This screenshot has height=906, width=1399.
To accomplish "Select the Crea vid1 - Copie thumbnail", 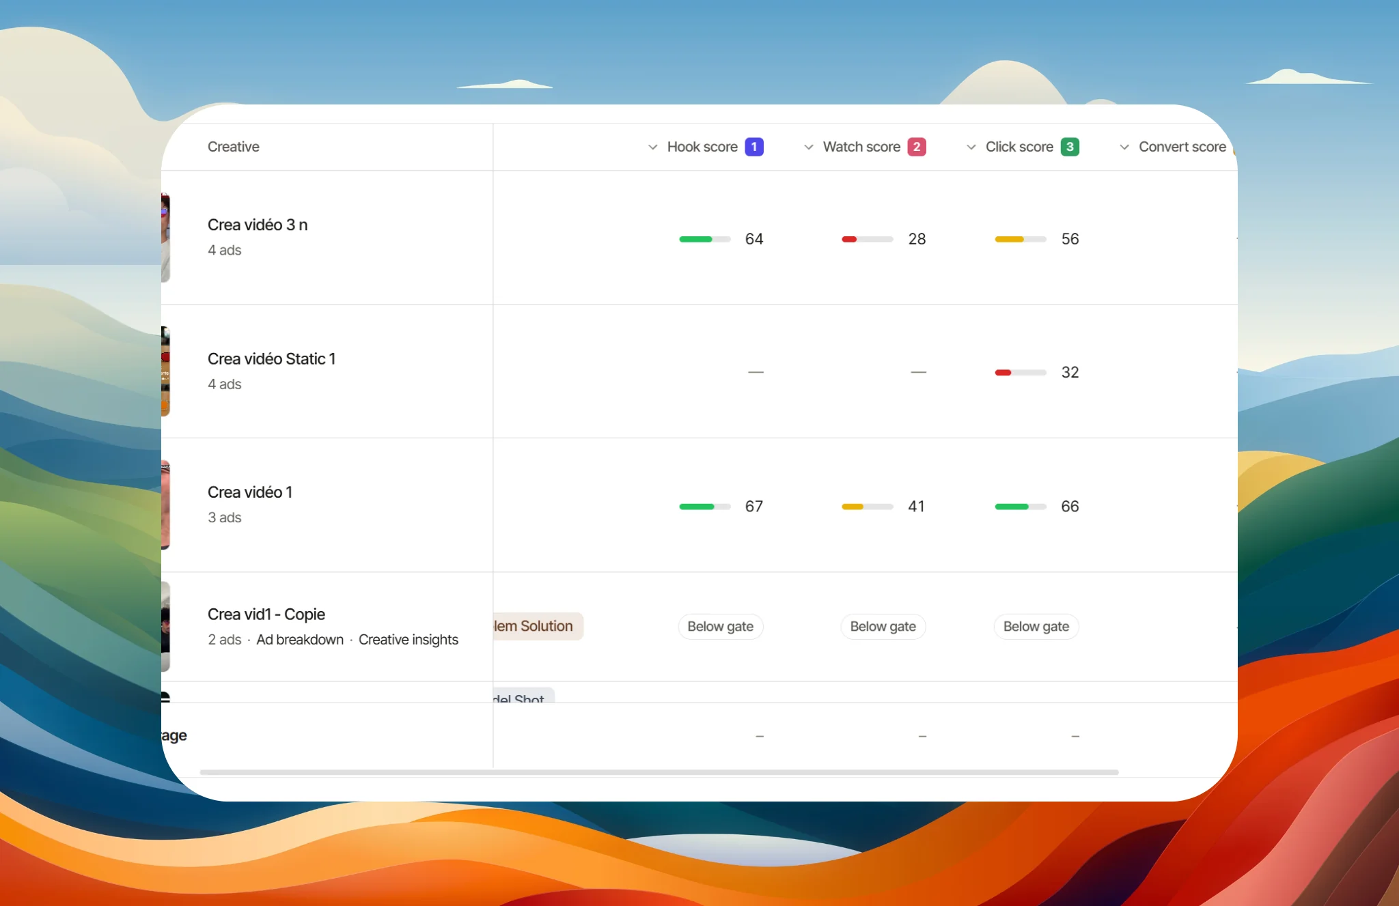I will (x=165, y=627).
